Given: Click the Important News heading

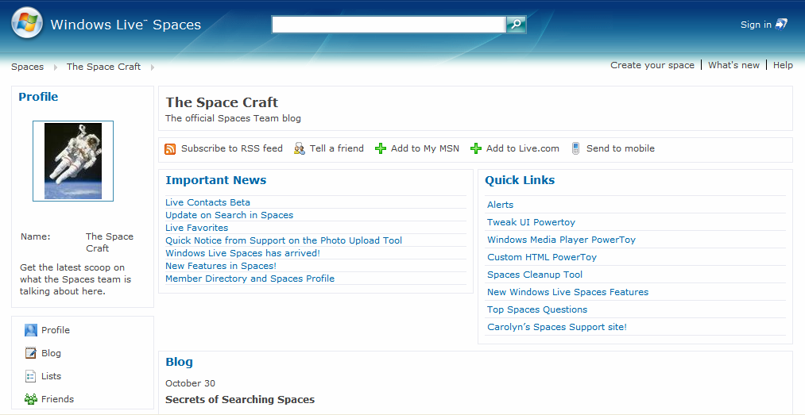Looking at the screenshot, I should tap(216, 180).
